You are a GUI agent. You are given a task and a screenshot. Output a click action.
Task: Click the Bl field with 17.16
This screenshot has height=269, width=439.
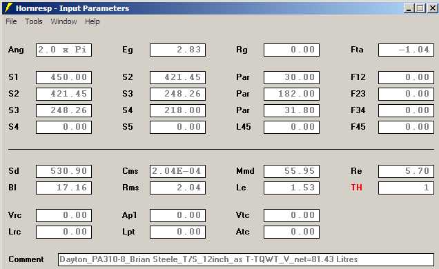(x=64, y=188)
